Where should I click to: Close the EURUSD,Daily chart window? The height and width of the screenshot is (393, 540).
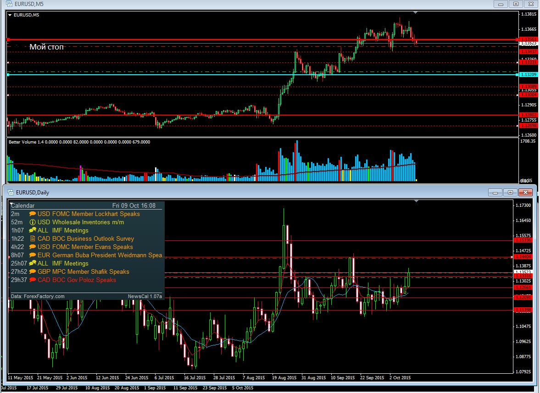coord(525,192)
